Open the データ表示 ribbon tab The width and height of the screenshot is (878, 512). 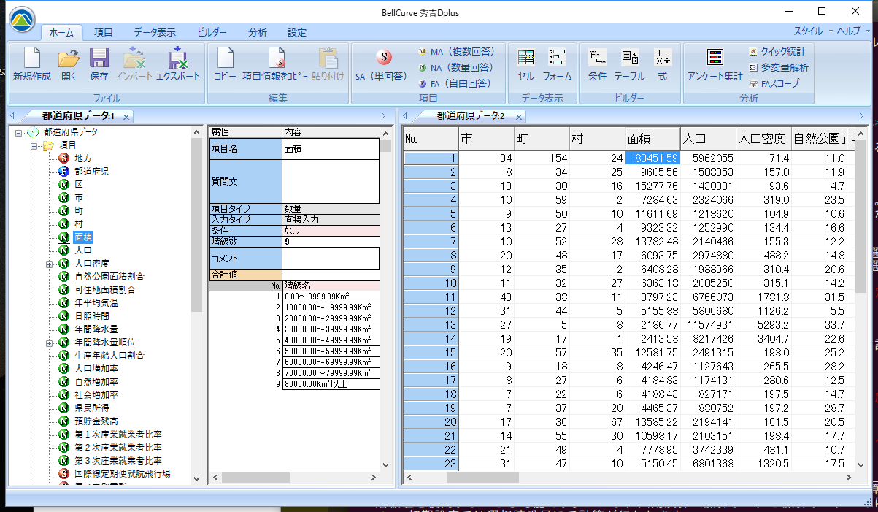point(155,32)
